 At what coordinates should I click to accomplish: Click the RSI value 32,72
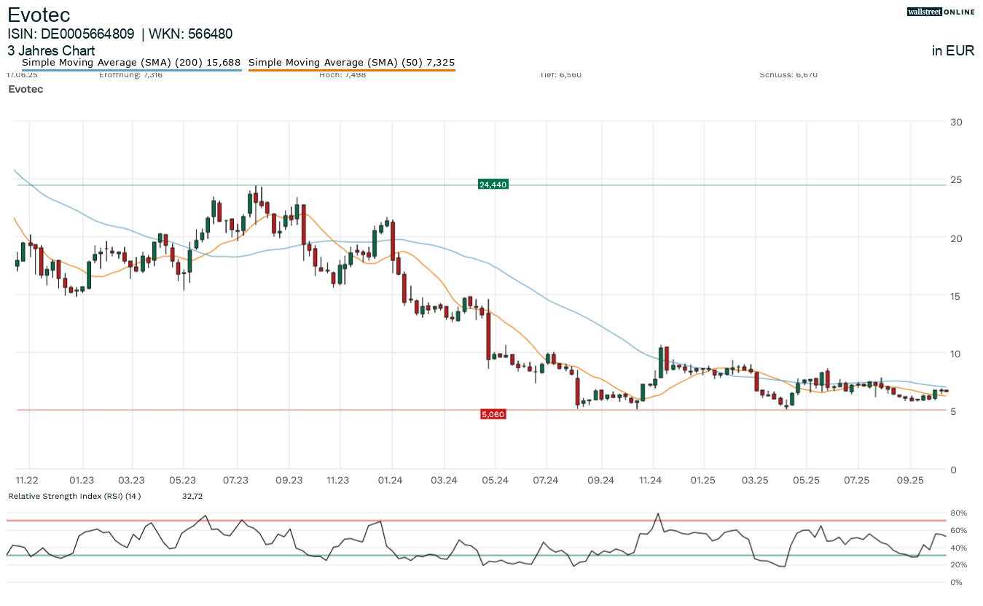point(192,496)
